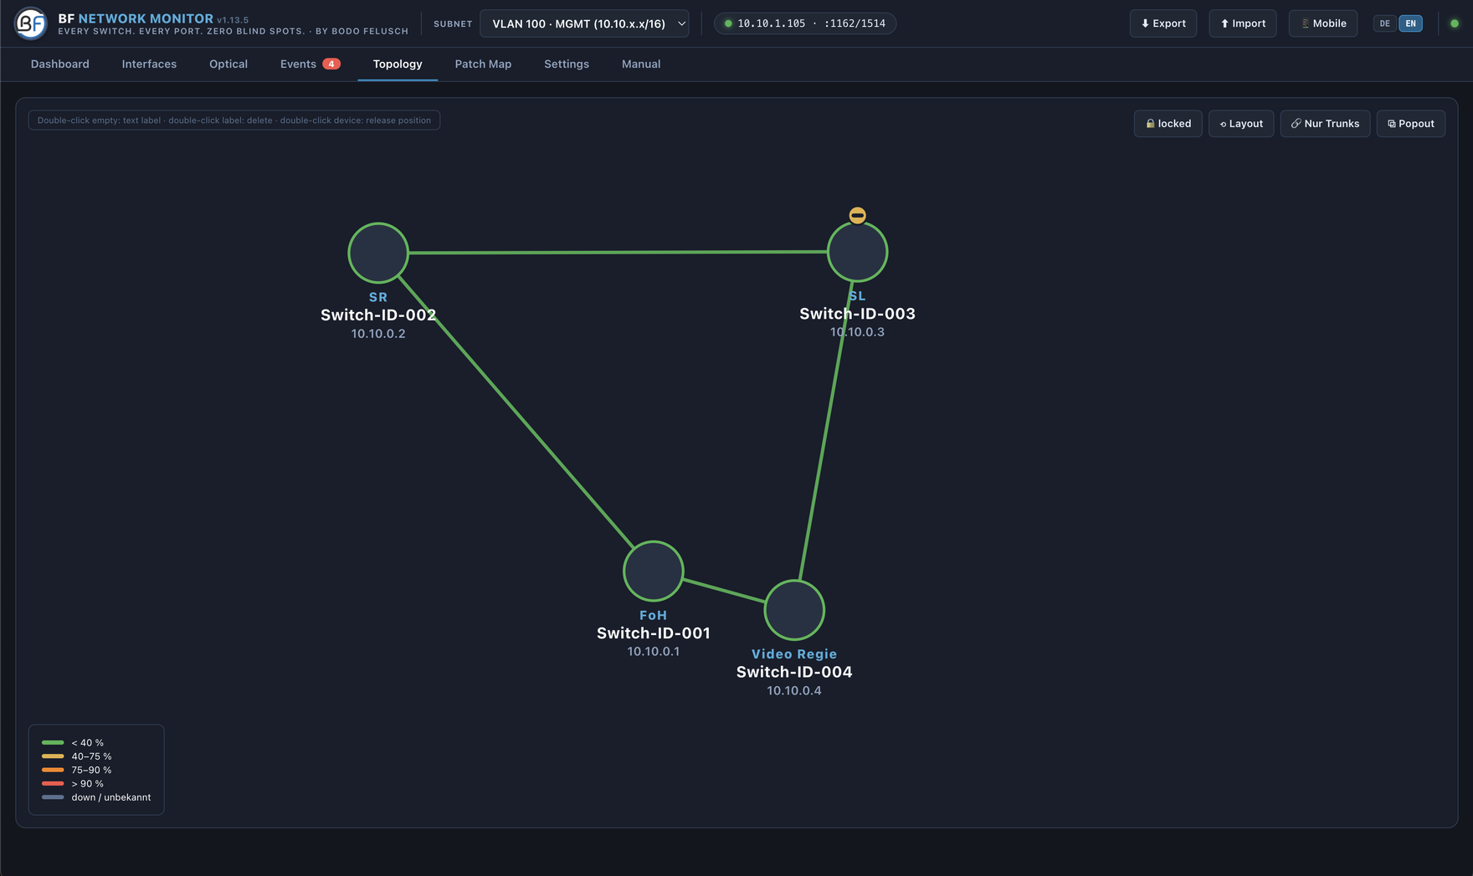Image resolution: width=1473 pixels, height=876 pixels.
Task: Click the Switch-ID-001 label
Action: [654, 633]
